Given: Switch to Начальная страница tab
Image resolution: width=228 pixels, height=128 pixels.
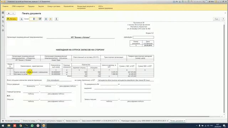Looking at the screenshot, I should tap(11, 121).
